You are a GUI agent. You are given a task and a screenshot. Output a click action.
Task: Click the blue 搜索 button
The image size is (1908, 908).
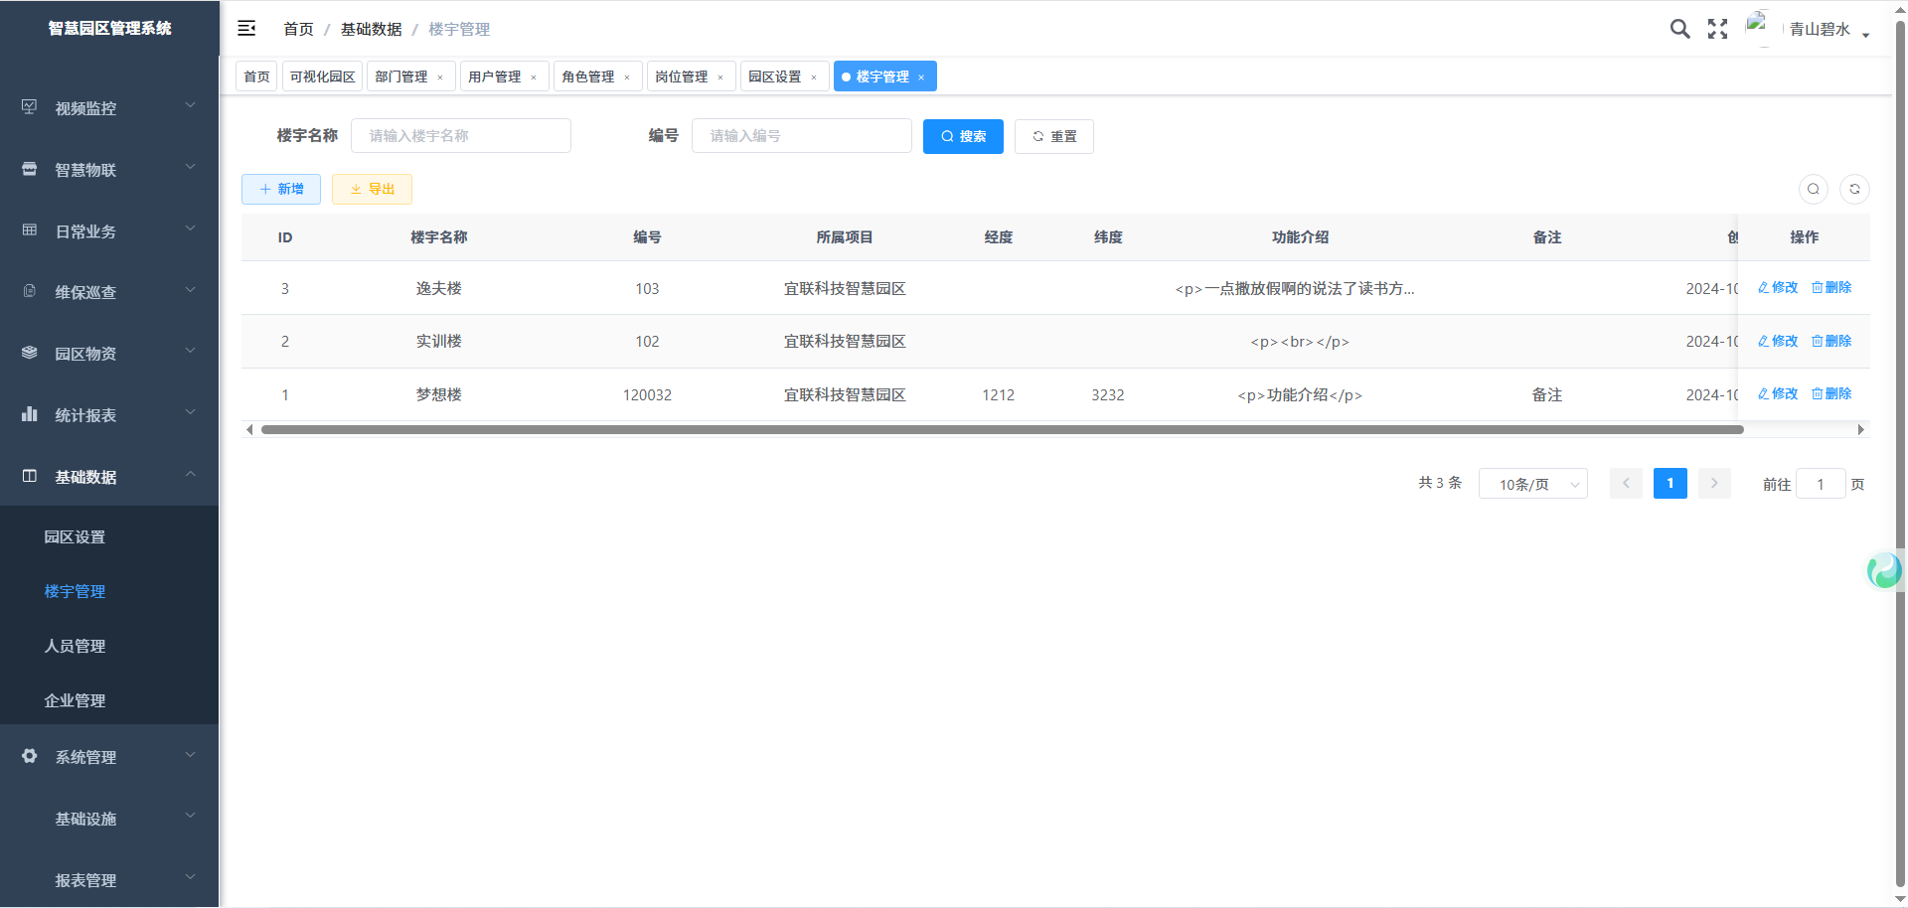pyautogui.click(x=963, y=136)
